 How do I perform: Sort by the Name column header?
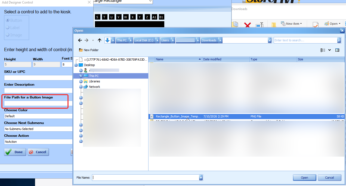(x=178, y=59)
